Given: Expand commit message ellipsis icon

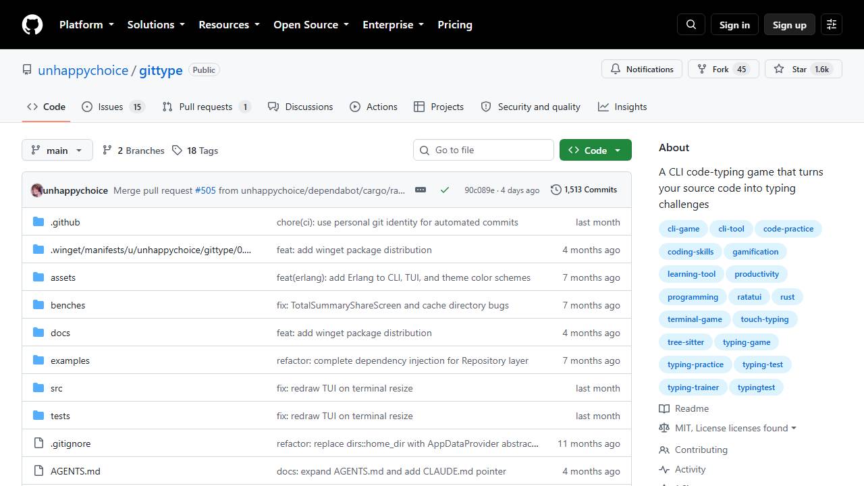Looking at the screenshot, I should pyautogui.click(x=421, y=190).
